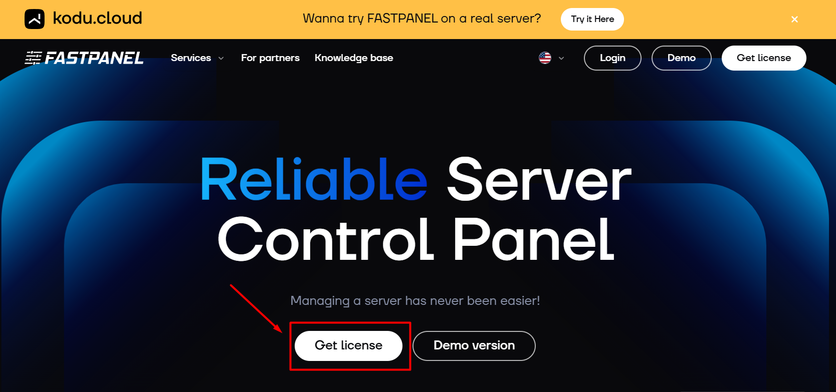This screenshot has width=836, height=392.
Task: Expand the language selector chevron
Action: point(561,59)
